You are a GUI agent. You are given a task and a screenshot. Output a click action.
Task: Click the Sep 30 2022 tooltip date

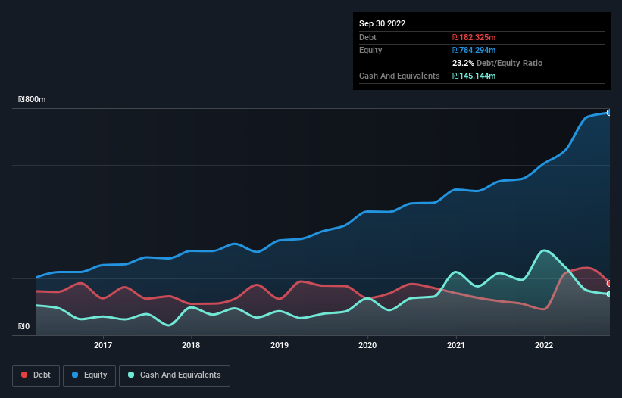click(x=382, y=23)
